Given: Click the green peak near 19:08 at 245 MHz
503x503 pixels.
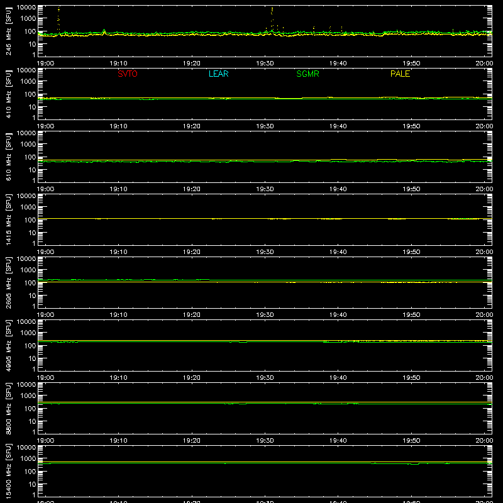Looking at the screenshot, I should click(x=104, y=31).
